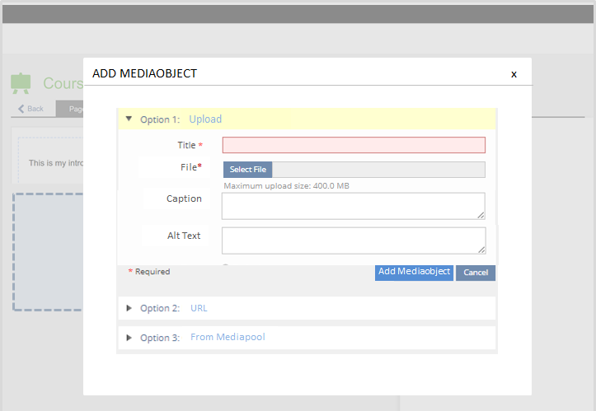
Task: Focus the required Title input field
Action: tap(354, 145)
